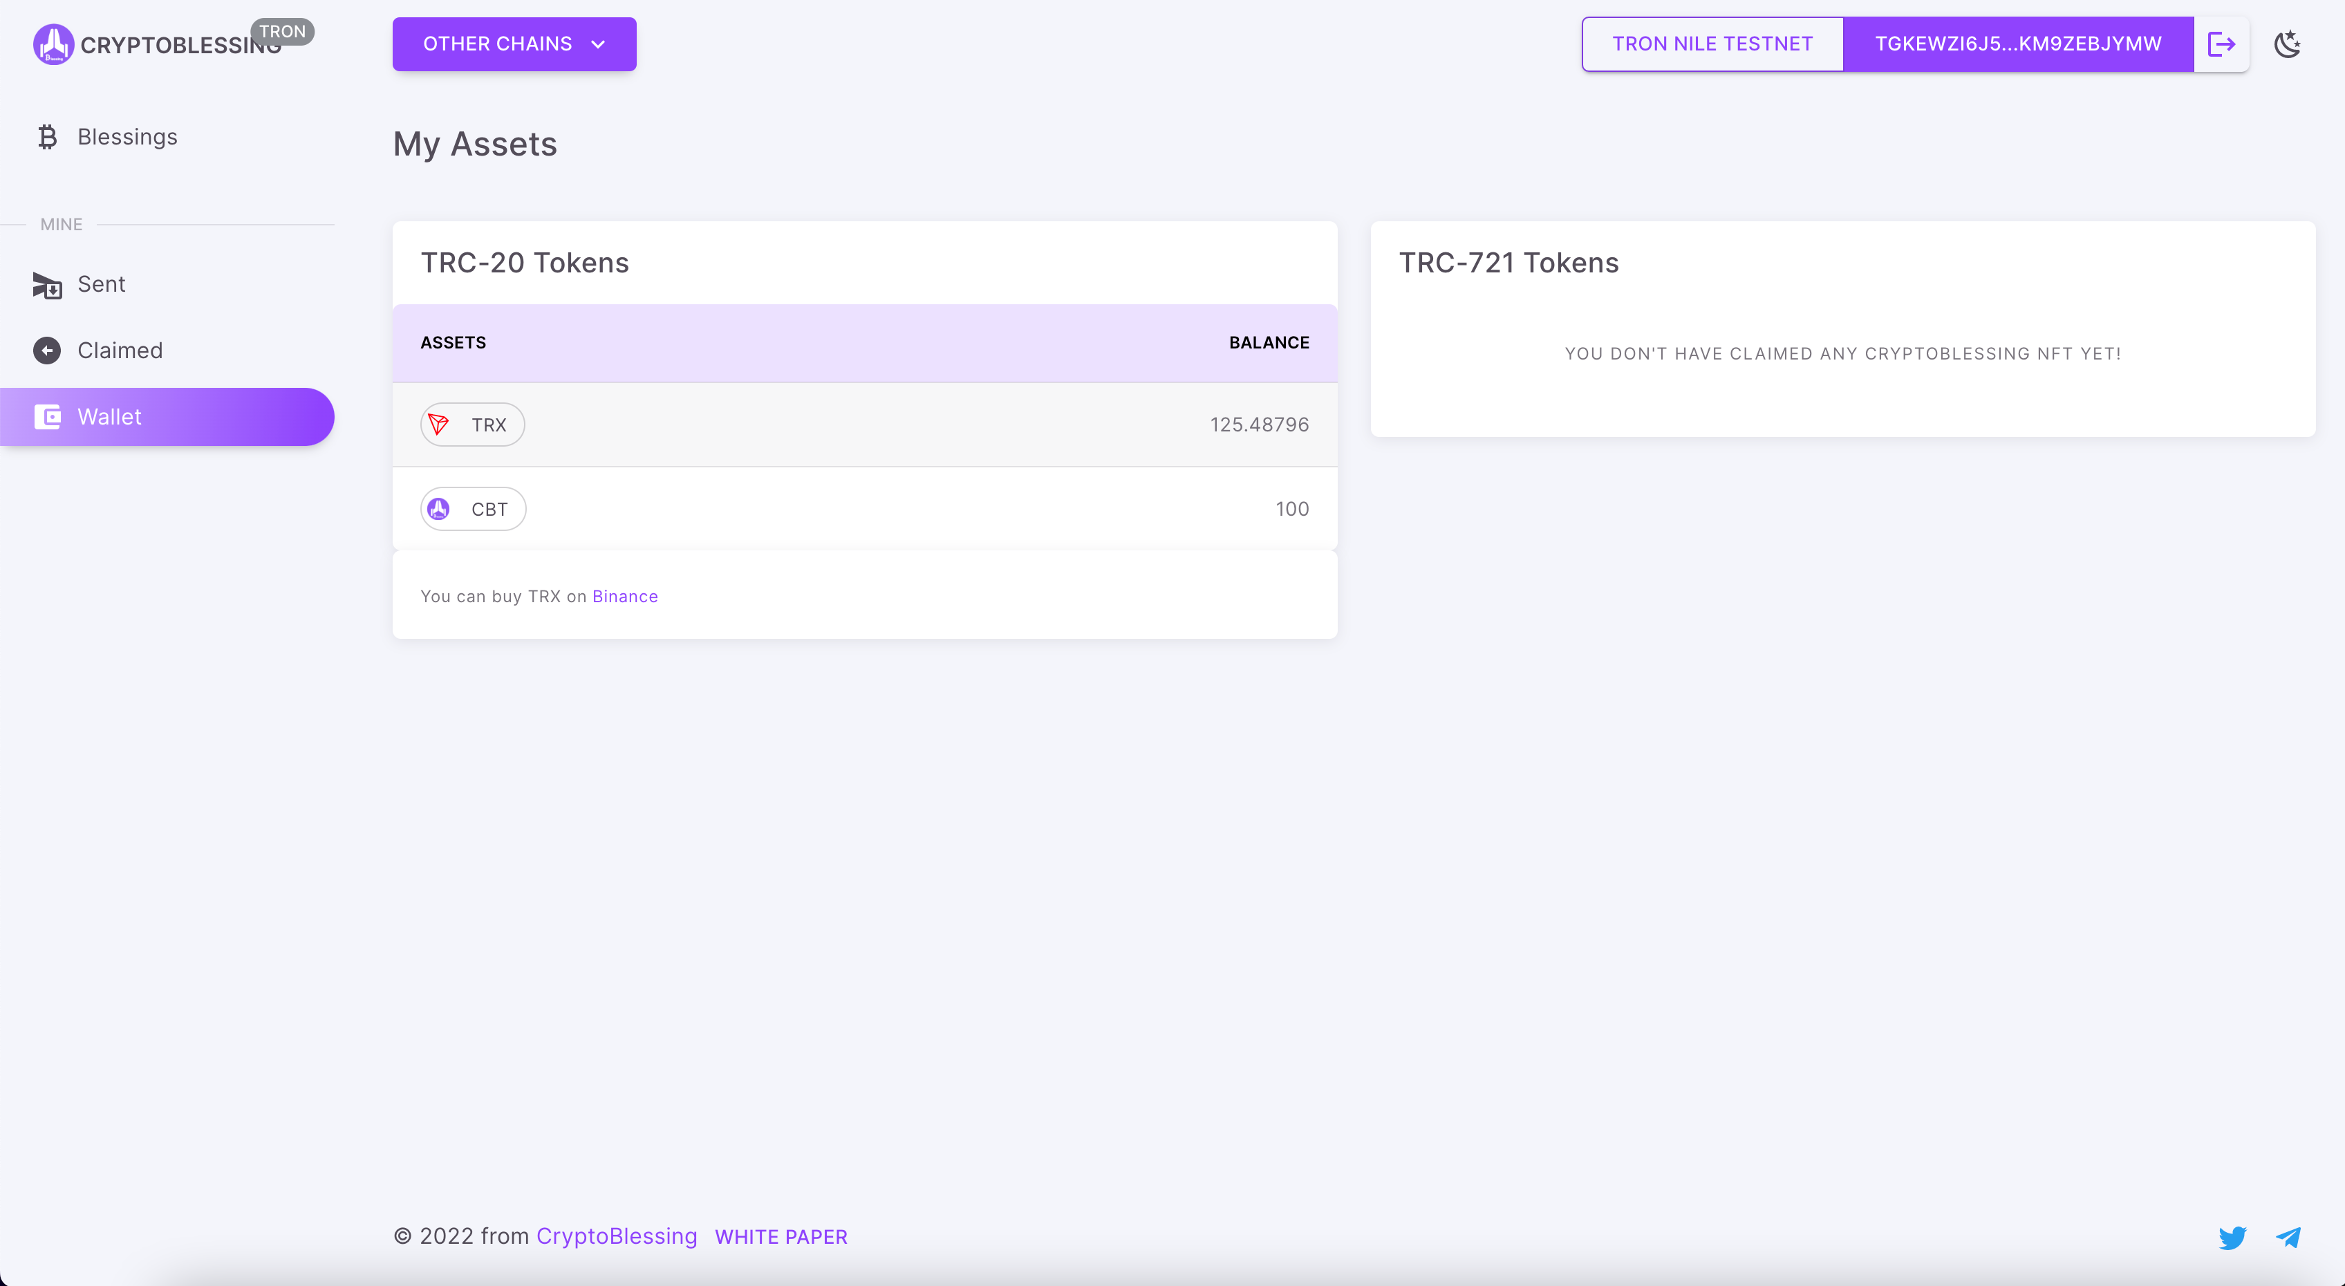Open the Telegram link icon in the footer
The width and height of the screenshot is (2345, 1286).
(x=2288, y=1237)
